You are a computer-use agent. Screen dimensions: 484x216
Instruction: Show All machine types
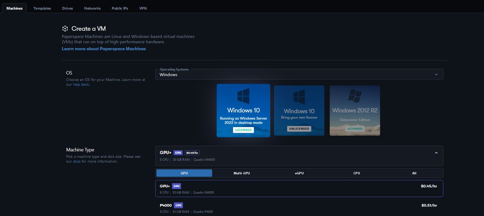click(x=414, y=173)
